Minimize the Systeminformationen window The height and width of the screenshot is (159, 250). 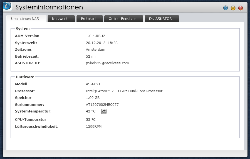[x=233, y=8]
